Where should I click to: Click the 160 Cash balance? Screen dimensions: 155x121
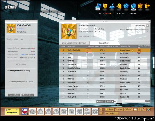point(133,13)
